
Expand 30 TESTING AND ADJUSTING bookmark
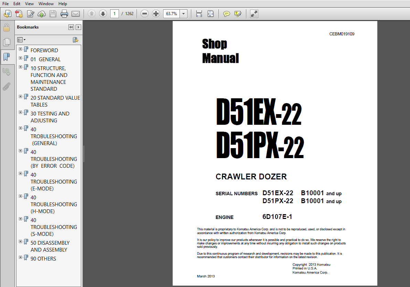point(20,112)
